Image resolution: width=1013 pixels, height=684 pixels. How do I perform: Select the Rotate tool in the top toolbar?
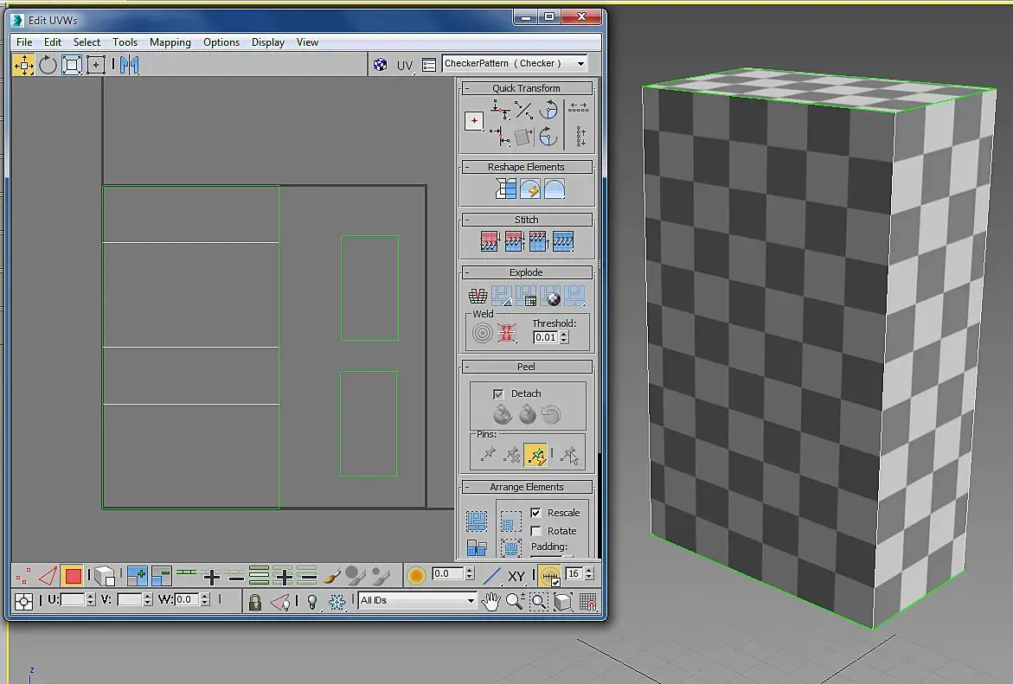click(x=48, y=65)
